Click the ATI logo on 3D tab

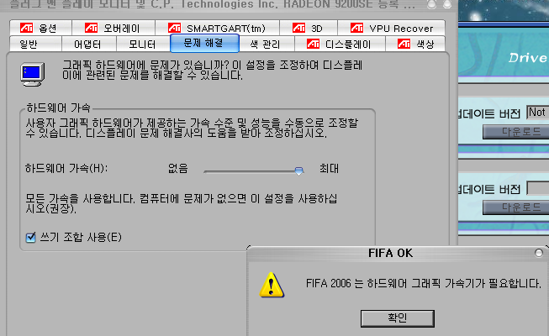298,28
